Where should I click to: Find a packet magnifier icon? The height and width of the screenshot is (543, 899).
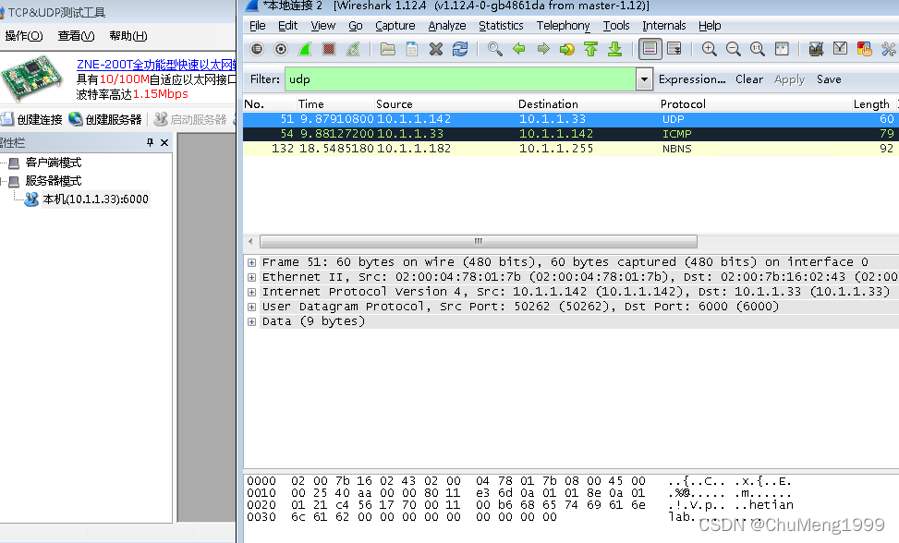coord(495,49)
